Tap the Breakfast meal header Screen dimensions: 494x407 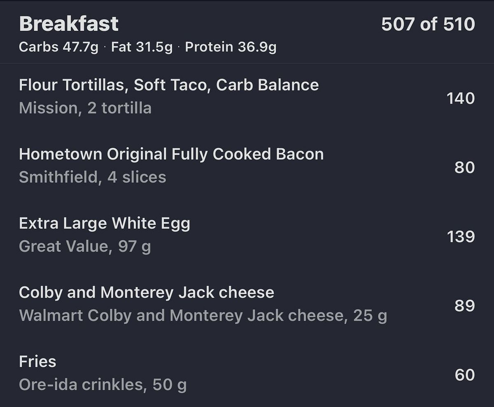(x=69, y=24)
